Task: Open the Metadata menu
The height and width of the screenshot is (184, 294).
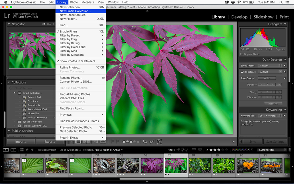Action: pos(88,2)
